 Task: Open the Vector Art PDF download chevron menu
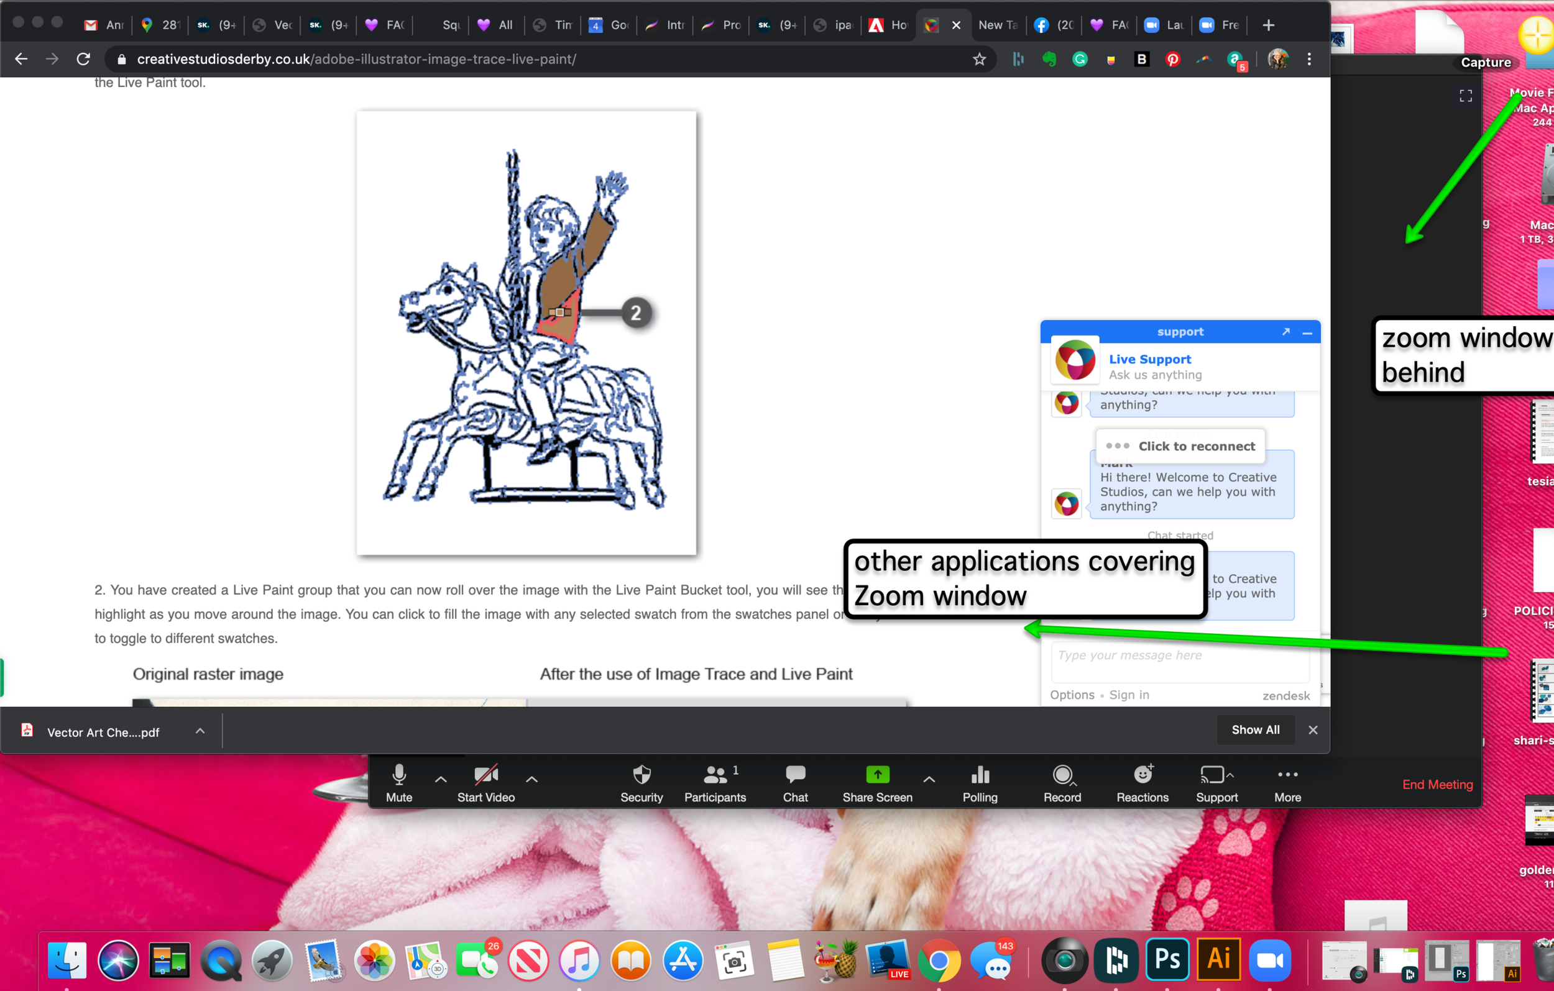pos(200,731)
